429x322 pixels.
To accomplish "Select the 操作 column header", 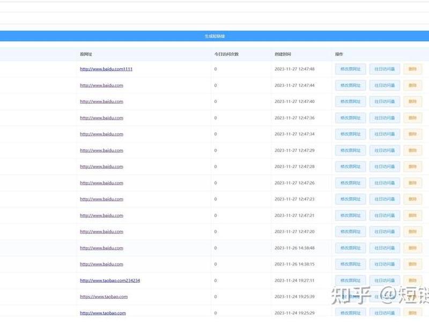I will coord(339,54).
